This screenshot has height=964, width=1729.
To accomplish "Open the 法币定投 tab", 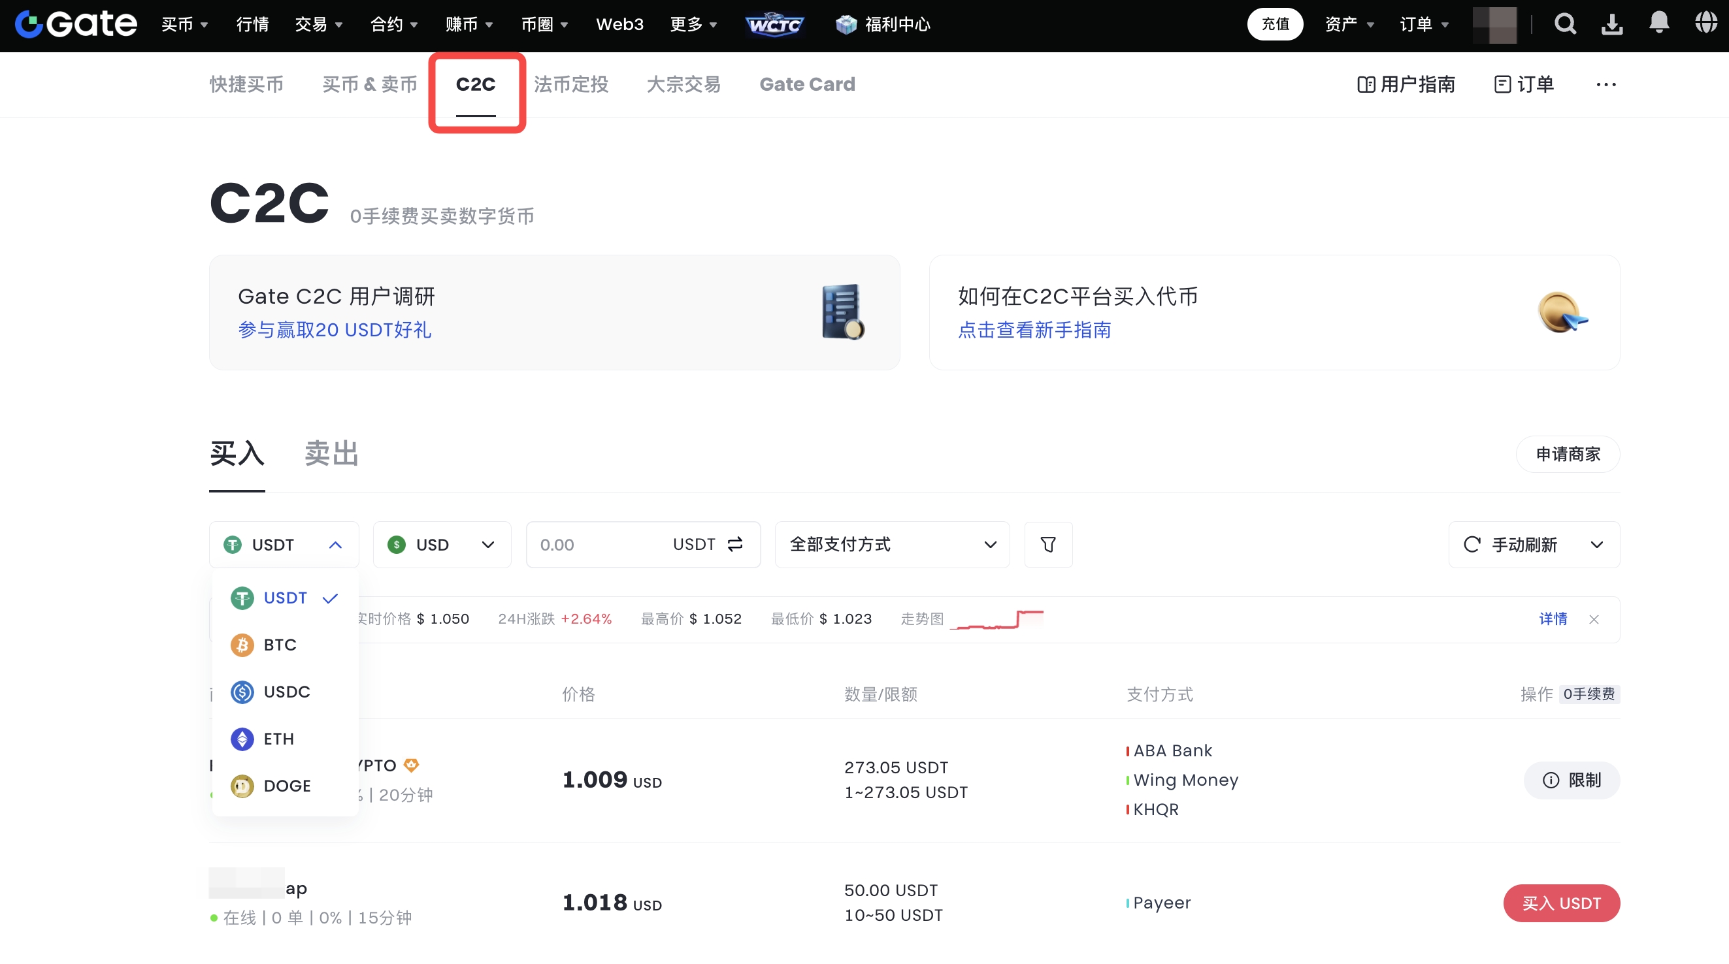I will 571,84.
